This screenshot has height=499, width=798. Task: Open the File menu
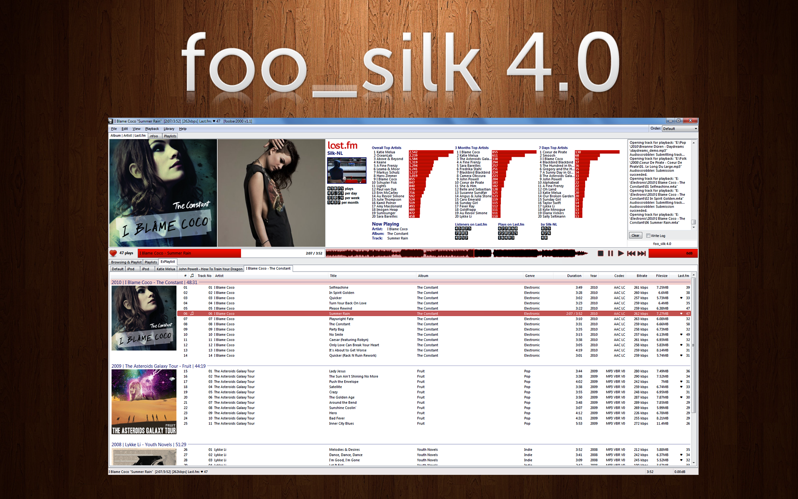click(x=114, y=129)
